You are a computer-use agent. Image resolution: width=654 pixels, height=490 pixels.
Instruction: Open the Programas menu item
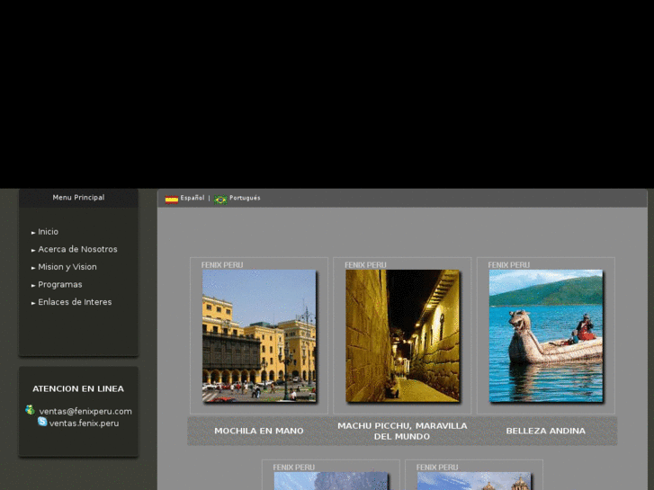[60, 284]
